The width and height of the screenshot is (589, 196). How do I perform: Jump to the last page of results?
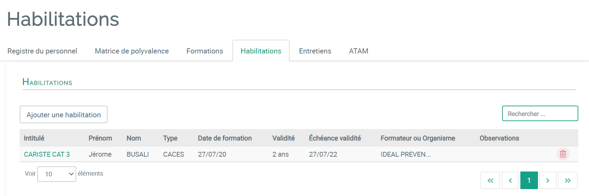point(568,180)
